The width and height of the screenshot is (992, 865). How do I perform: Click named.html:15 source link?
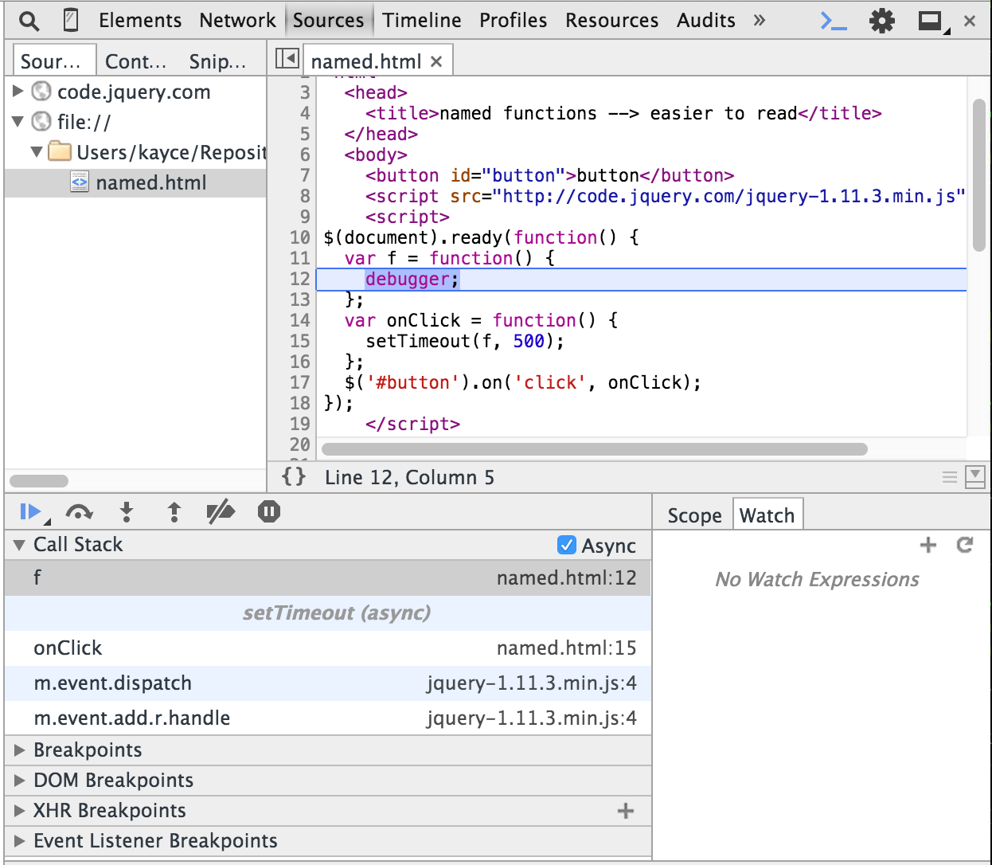coord(567,648)
